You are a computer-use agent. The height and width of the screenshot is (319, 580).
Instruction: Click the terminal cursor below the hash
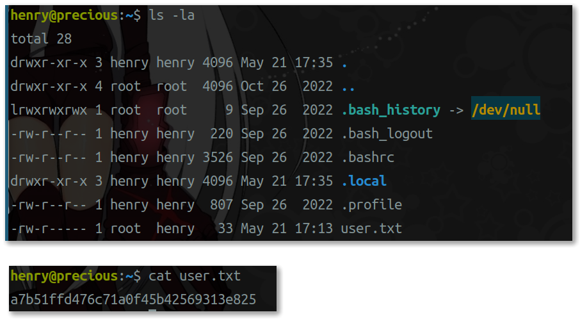tap(152, 312)
